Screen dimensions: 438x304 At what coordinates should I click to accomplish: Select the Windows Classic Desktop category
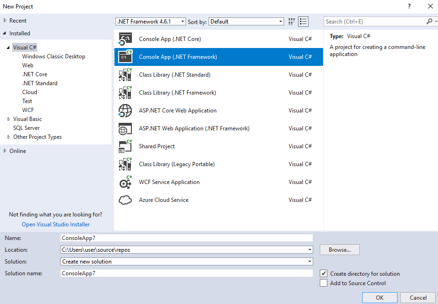pos(53,56)
